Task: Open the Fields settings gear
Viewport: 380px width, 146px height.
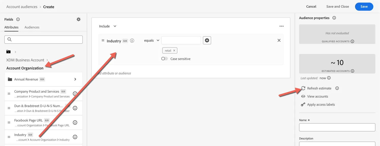Action: click(x=79, y=19)
